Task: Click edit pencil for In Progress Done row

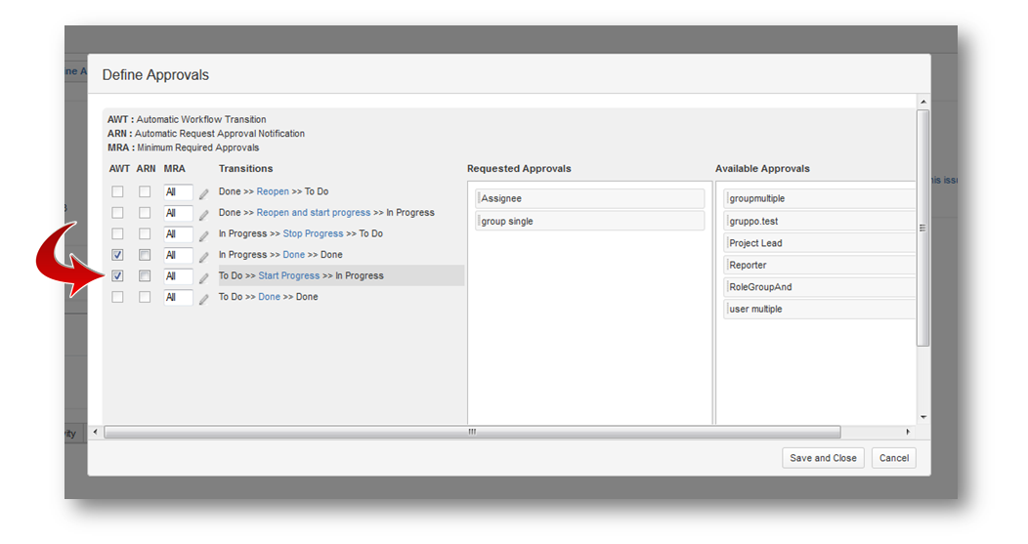Action: [x=204, y=257]
